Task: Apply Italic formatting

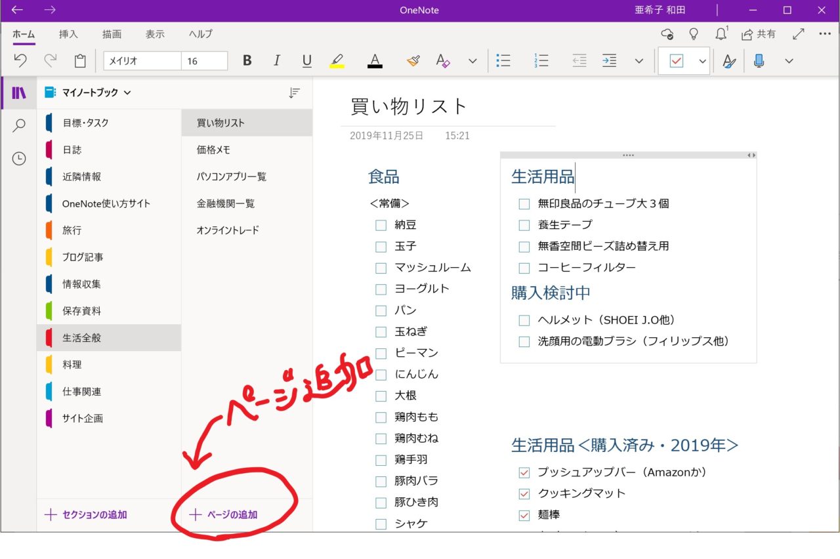Action: (x=277, y=61)
